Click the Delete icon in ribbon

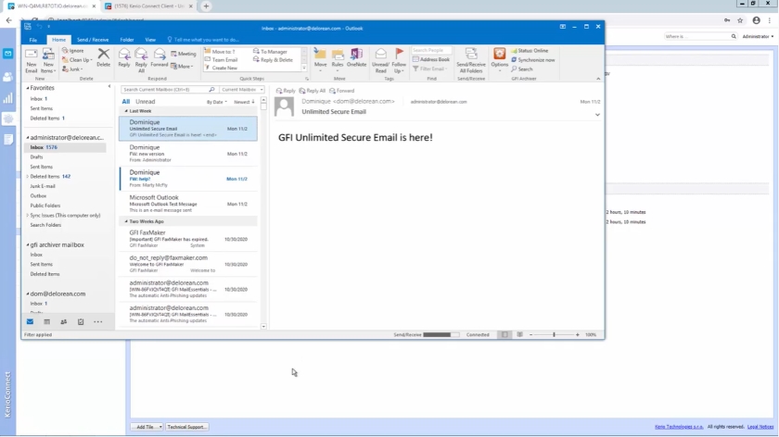(x=103, y=58)
